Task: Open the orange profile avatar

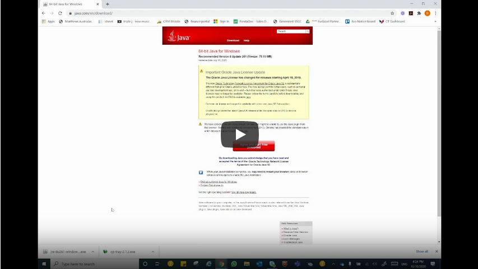Action: click(428, 13)
